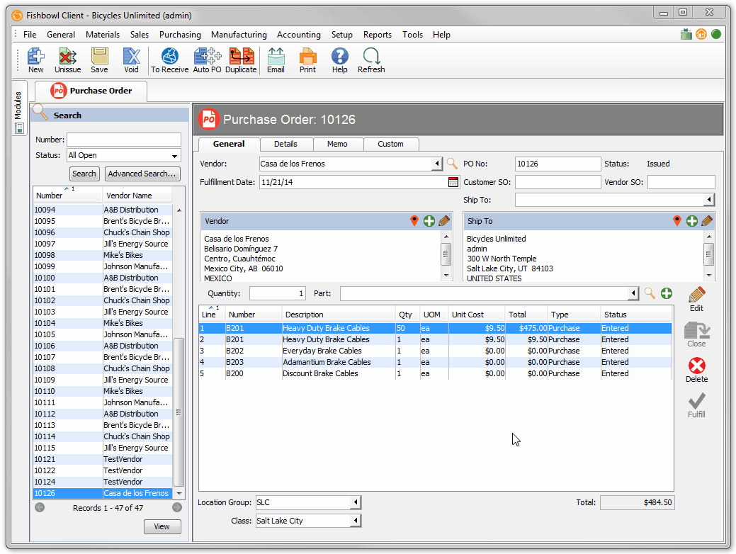Click the previous records arrow button

click(x=40, y=507)
